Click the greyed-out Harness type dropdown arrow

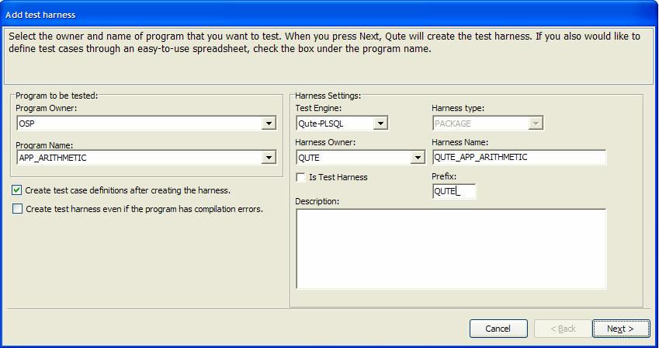point(535,124)
